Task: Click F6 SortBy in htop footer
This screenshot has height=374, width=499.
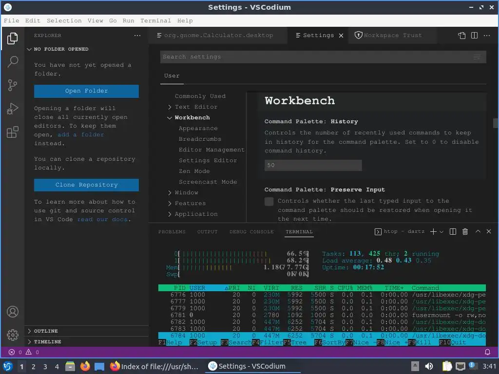Action: pos(329,342)
